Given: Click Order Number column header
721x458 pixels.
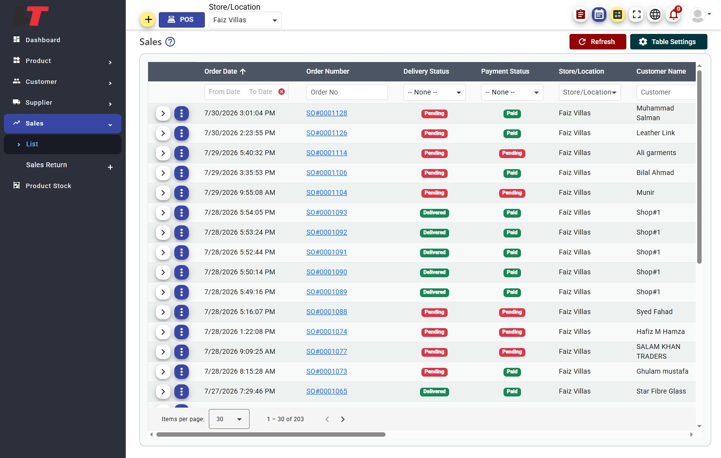Looking at the screenshot, I should 328,71.
